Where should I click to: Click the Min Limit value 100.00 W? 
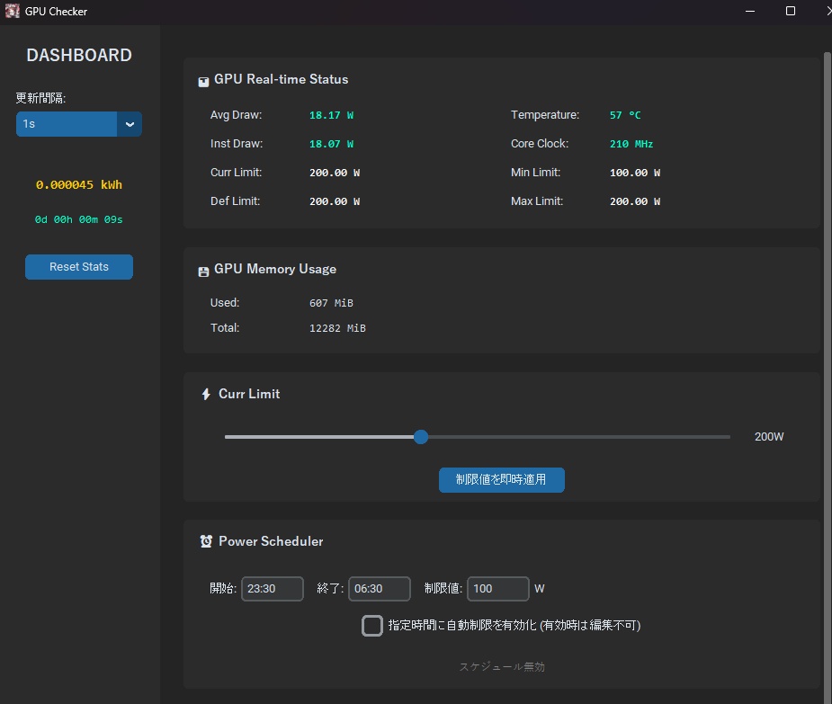635,173
